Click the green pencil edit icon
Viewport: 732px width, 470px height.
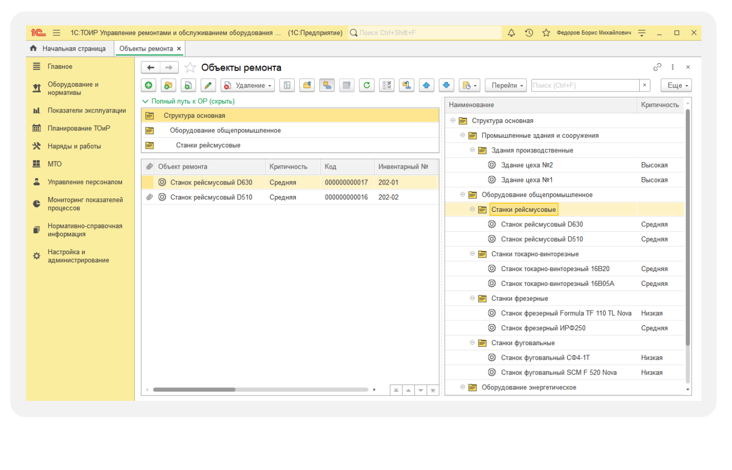click(208, 86)
